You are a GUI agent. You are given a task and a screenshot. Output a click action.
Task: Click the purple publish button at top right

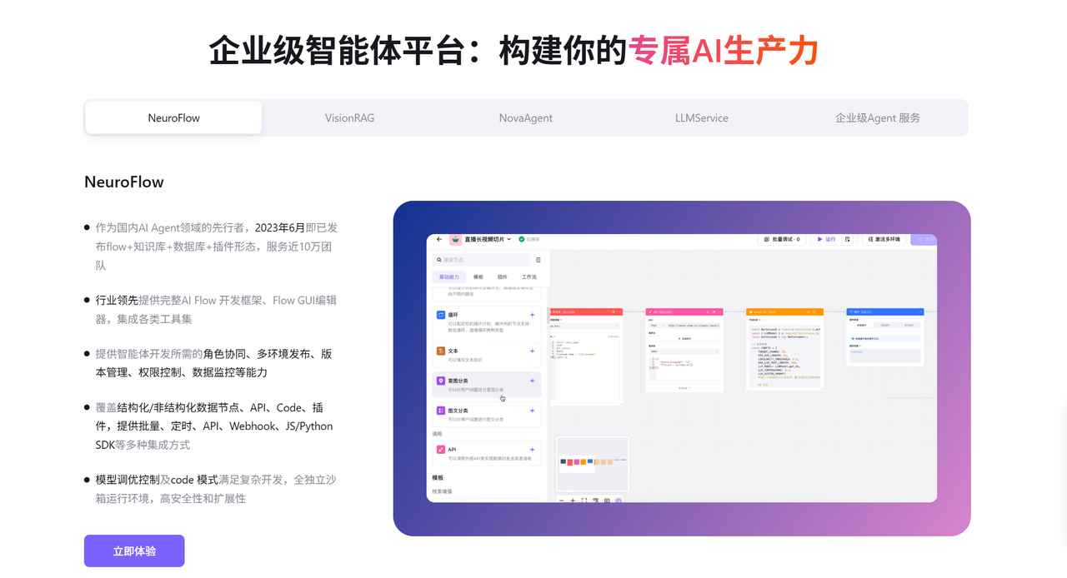(x=924, y=239)
